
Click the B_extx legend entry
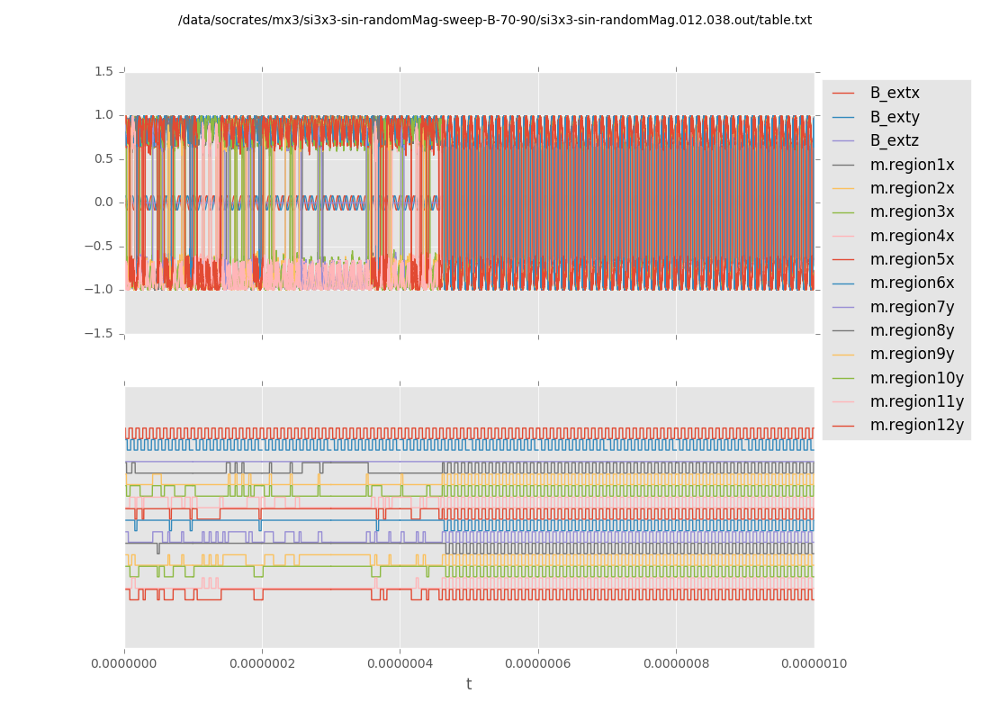tap(894, 93)
